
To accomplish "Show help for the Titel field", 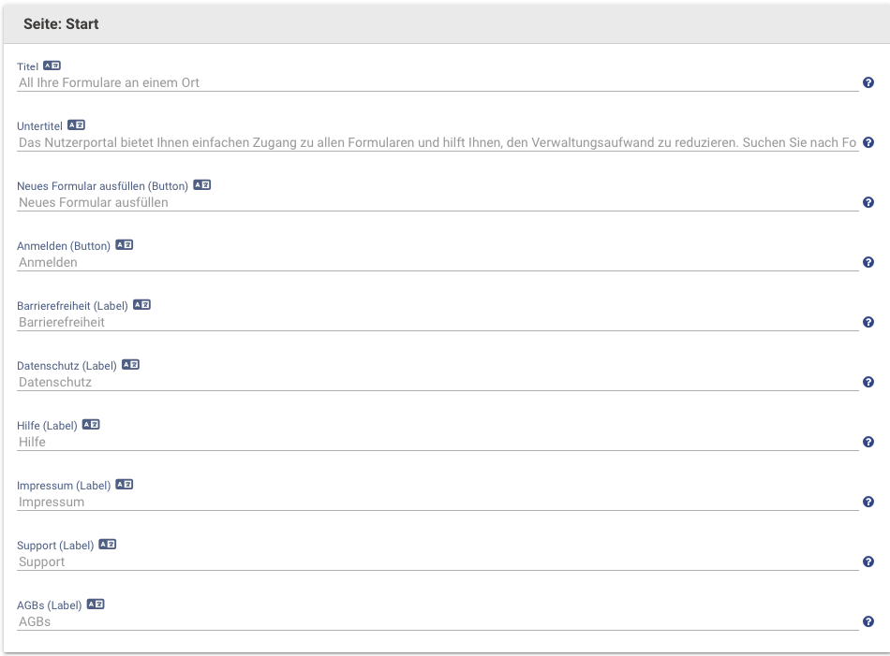I will click(868, 82).
